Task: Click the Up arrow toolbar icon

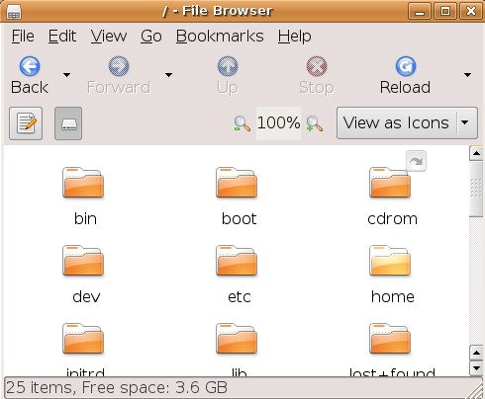Action: point(228,66)
